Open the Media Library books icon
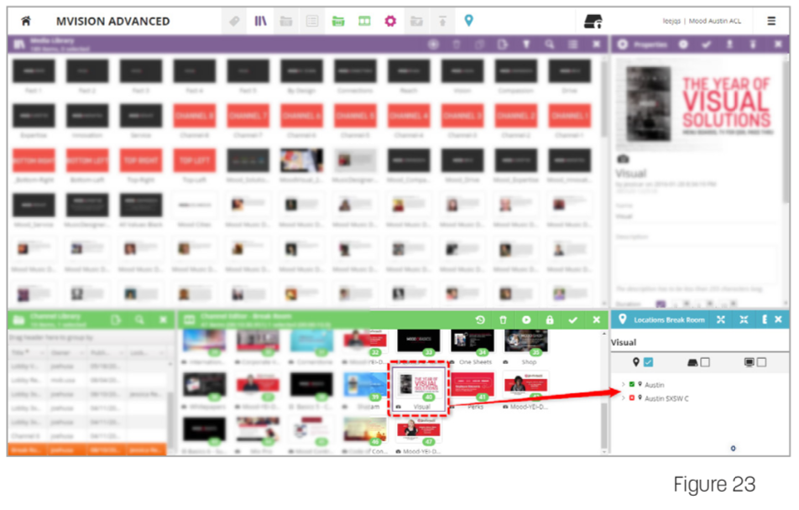Viewport: 799px width, 510px height. point(261,21)
